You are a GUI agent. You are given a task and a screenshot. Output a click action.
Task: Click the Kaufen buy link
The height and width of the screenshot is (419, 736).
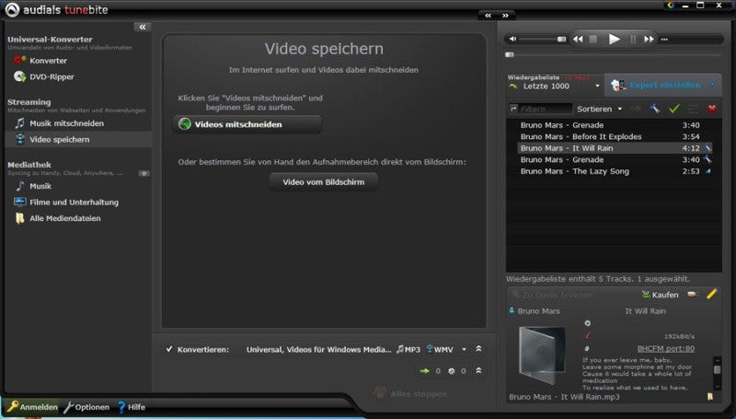[x=660, y=295]
